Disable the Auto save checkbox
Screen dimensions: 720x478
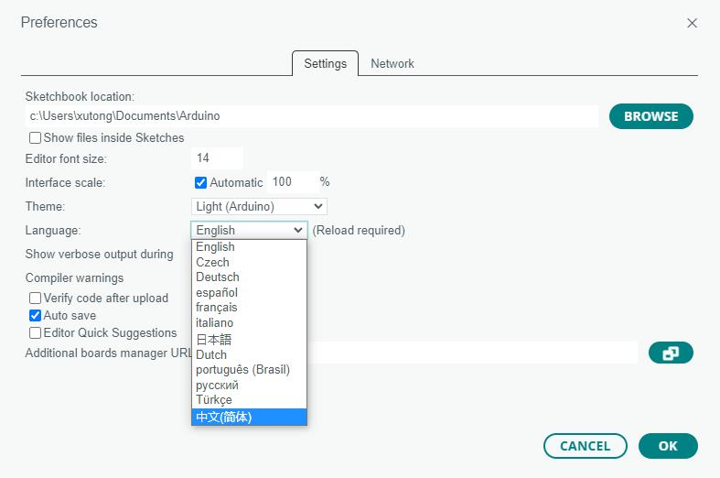[36, 315]
